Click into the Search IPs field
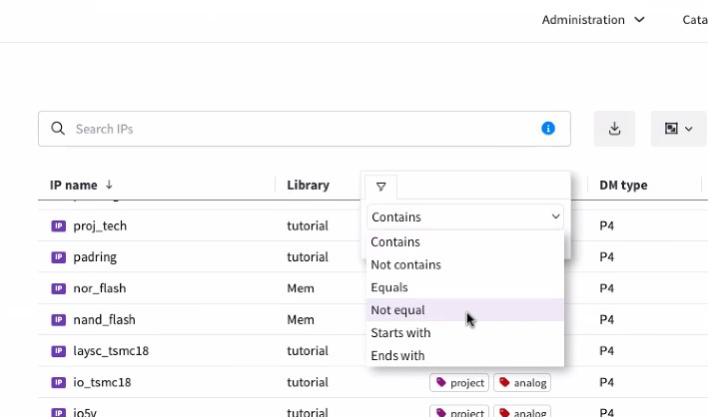708x417 pixels. click(300, 129)
